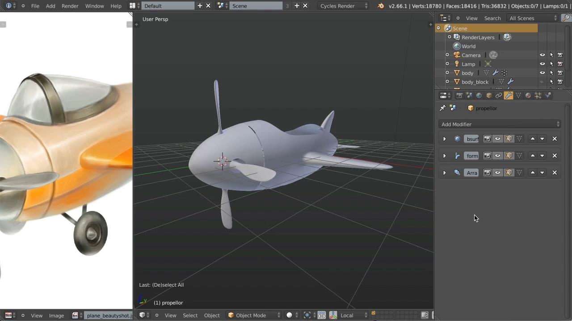The width and height of the screenshot is (572, 321).
Task: Open the Render properties tab
Action: 459,95
